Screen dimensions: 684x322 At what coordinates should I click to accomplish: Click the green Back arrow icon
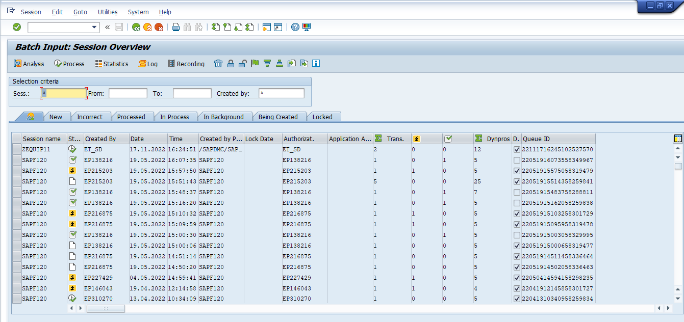point(136,27)
